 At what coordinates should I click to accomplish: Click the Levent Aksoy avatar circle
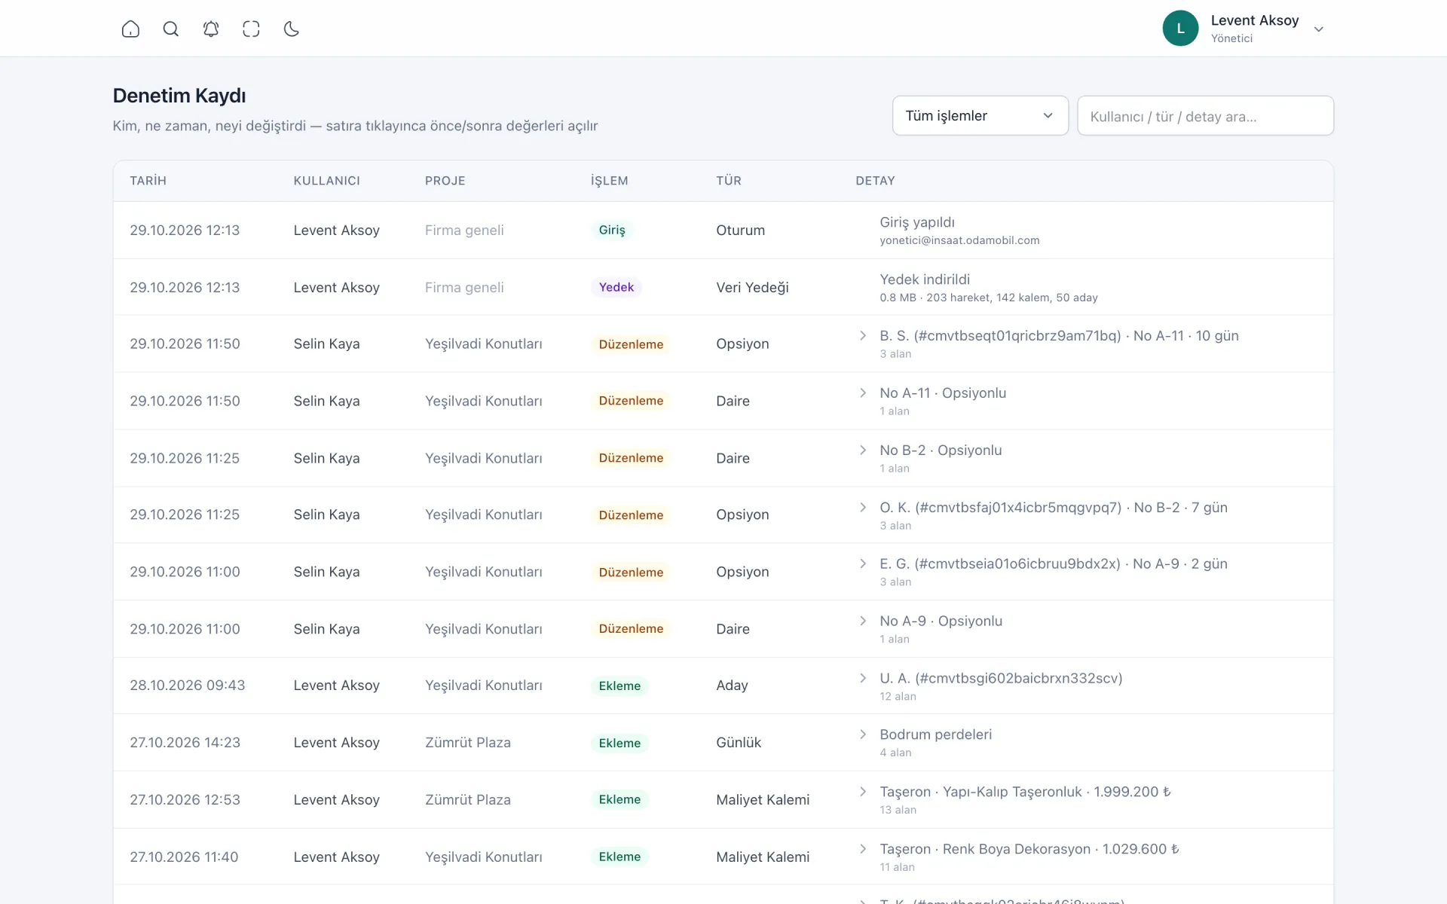(x=1180, y=28)
